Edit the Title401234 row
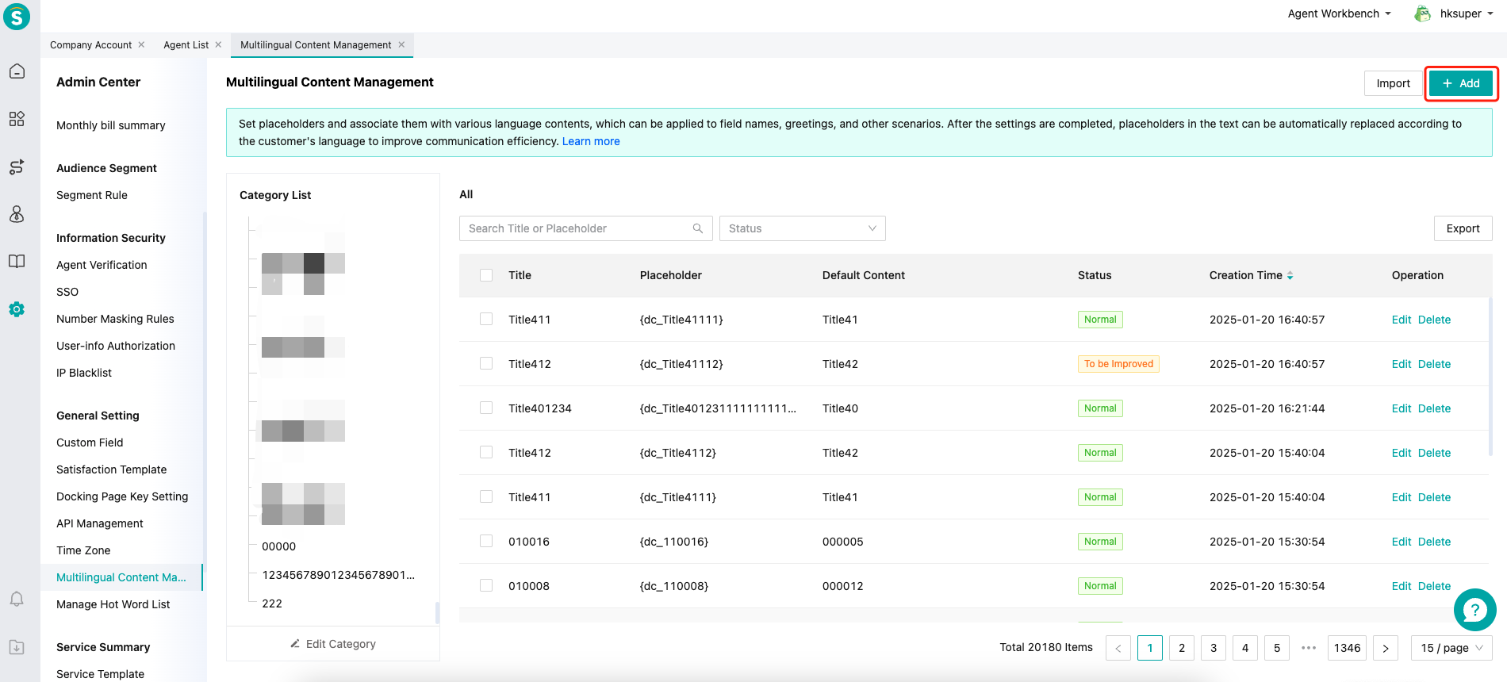 click(x=1402, y=408)
